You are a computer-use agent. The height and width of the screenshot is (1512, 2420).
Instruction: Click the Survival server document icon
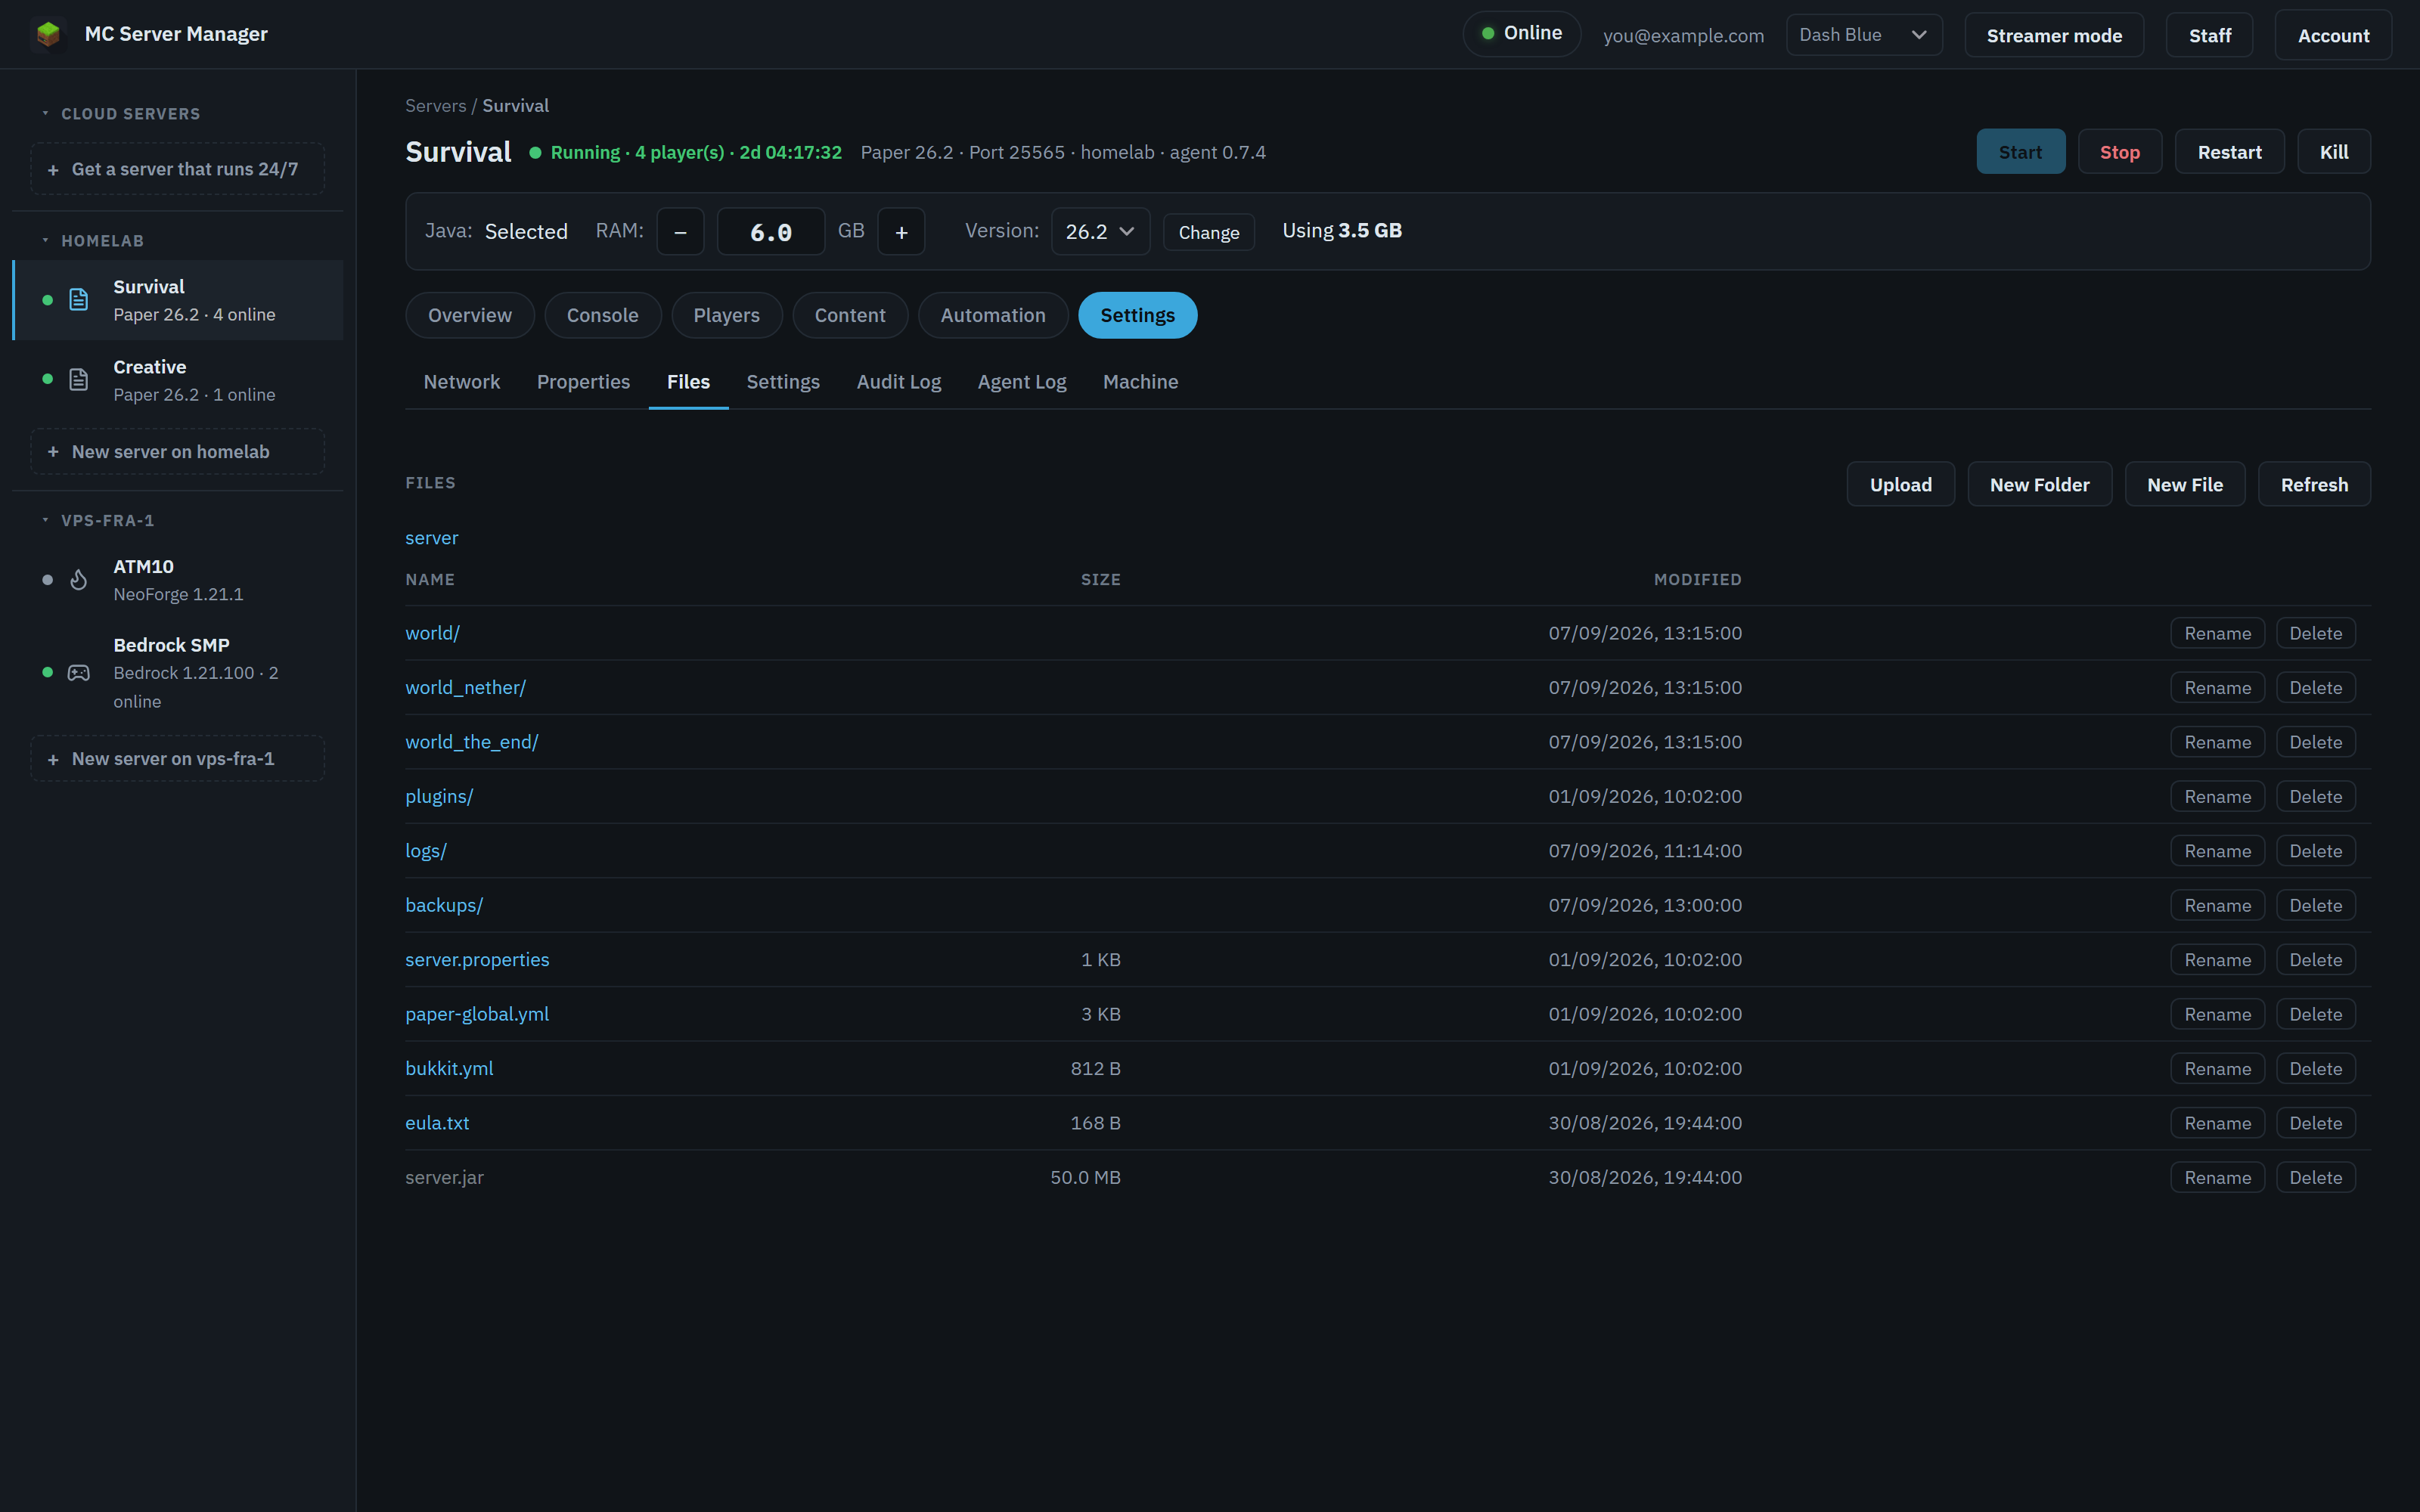pos(79,300)
